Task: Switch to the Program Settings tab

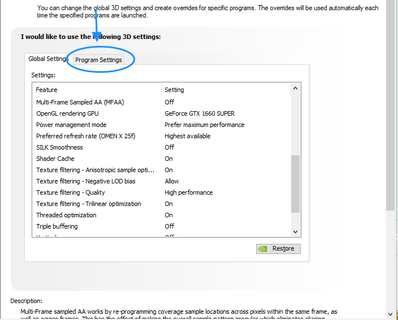Action: coord(98,60)
